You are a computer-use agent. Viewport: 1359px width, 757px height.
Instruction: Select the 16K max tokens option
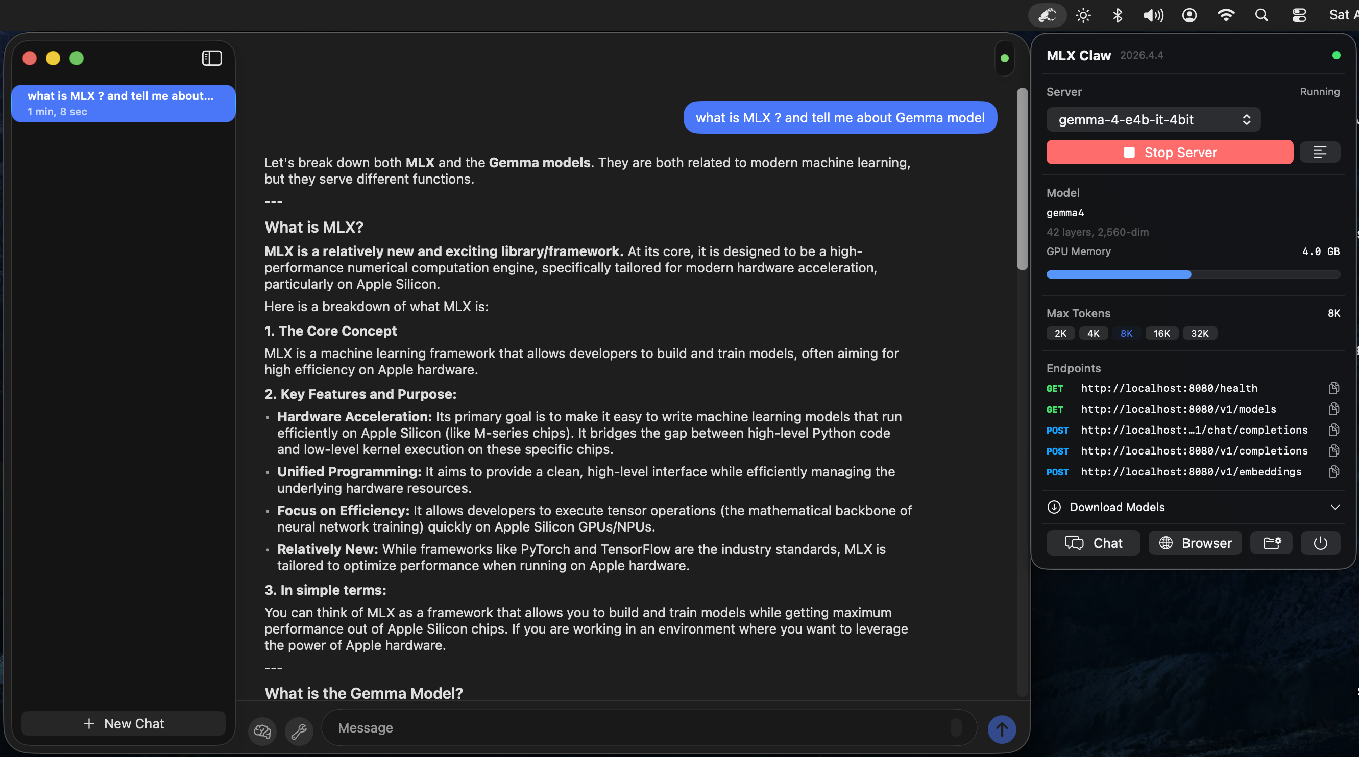tap(1162, 333)
